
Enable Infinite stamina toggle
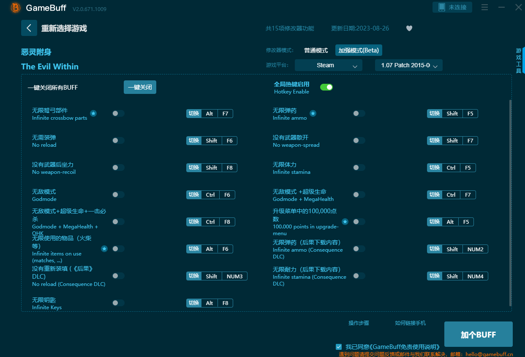(359, 168)
